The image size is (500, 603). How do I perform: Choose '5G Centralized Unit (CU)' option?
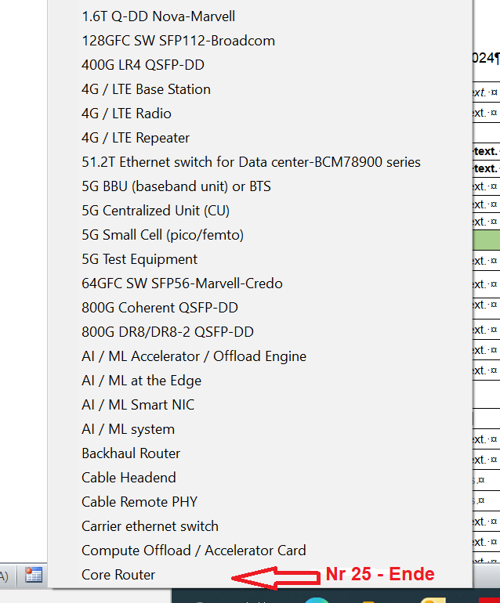pyautogui.click(x=155, y=211)
